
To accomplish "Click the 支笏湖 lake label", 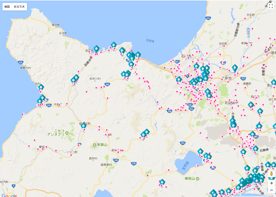I will (x=185, y=166).
